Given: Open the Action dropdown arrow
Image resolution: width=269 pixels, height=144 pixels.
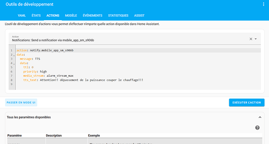Looking at the screenshot, I should point(256,39).
